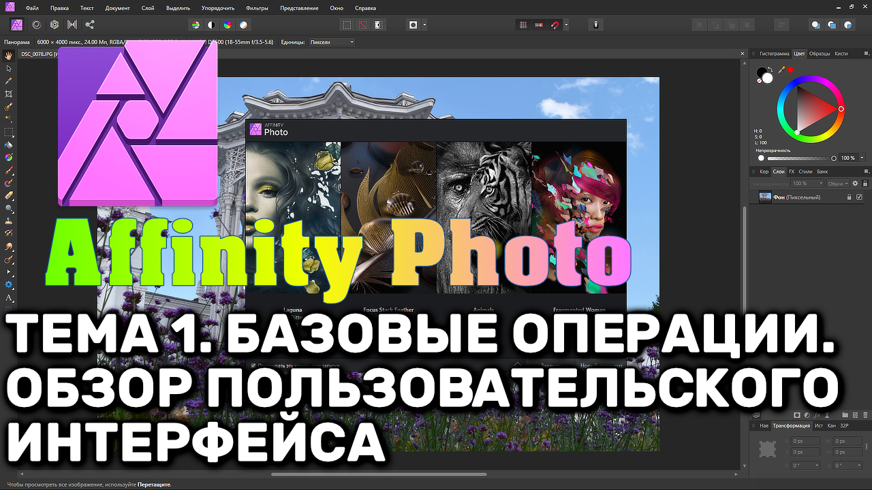The height and width of the screenshot is (490, 872).
Task: Switch to the Photo Persona icon
Action: (x=18, y=24)
